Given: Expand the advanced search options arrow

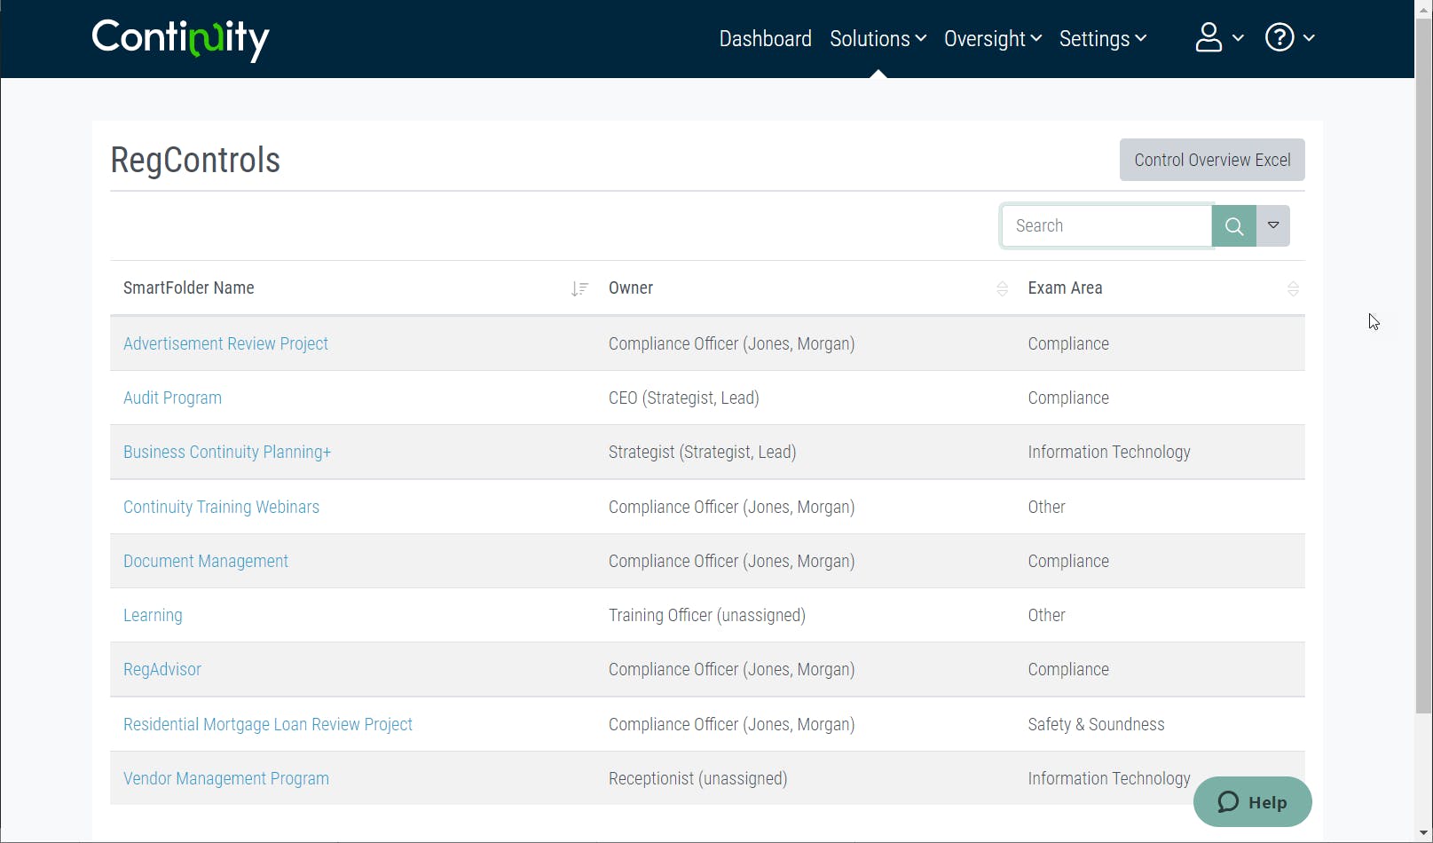Looking at the screenshot, I should pos(1273,226).
